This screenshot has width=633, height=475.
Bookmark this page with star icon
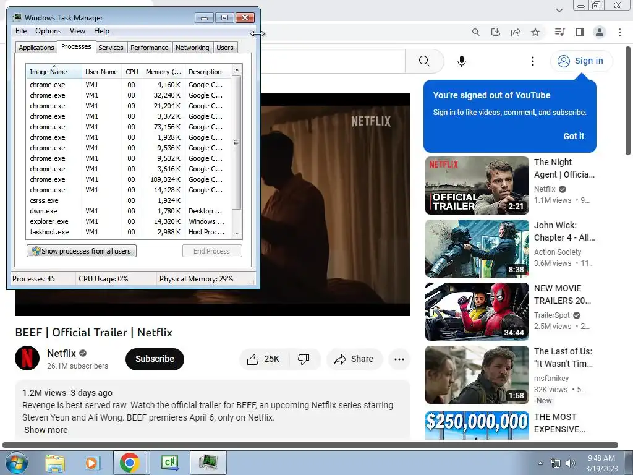pos(535,32)
